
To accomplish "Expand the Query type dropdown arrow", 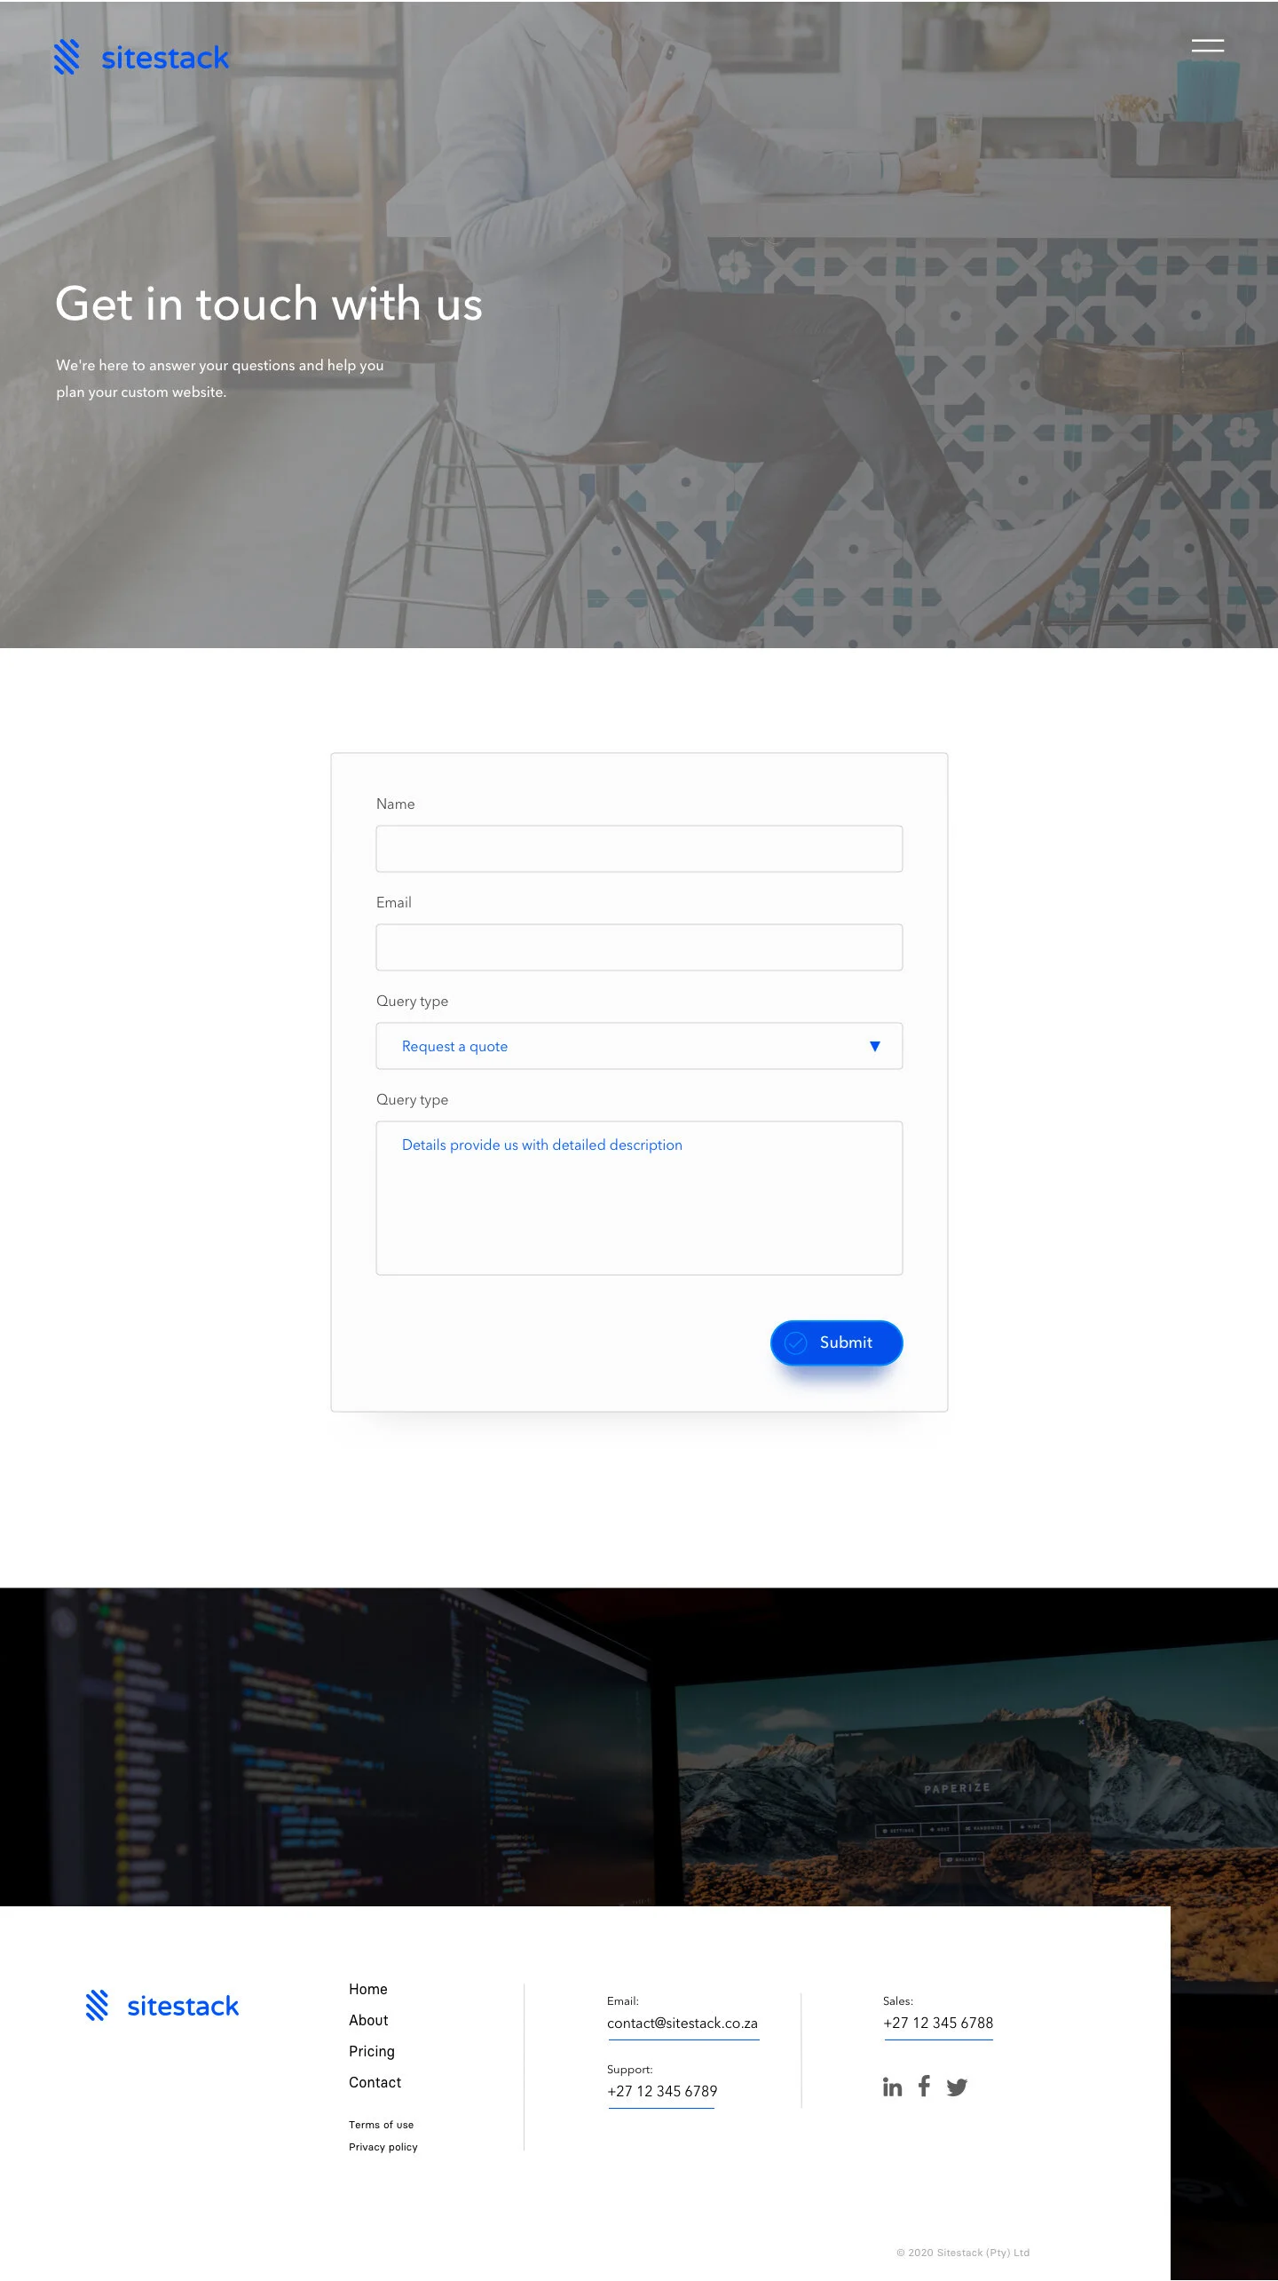I will [x=875, y=1046].
